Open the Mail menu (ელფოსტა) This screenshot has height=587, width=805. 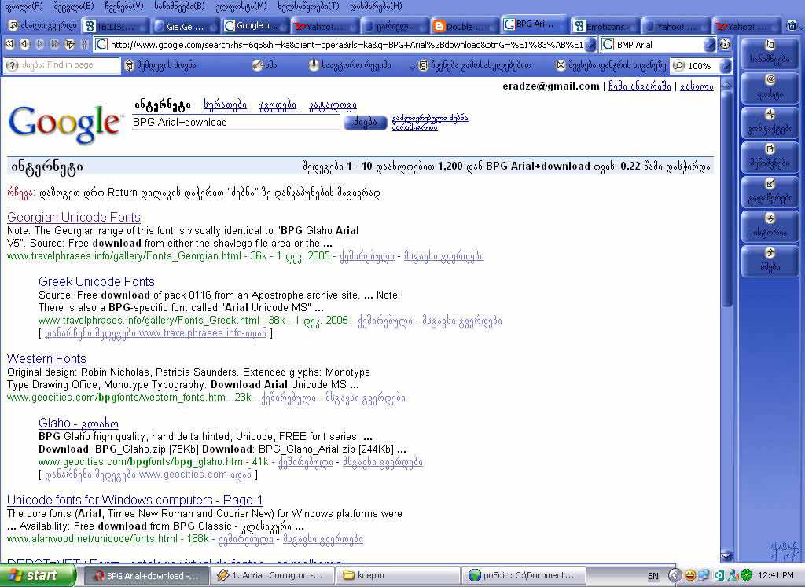tap(241, 6)
